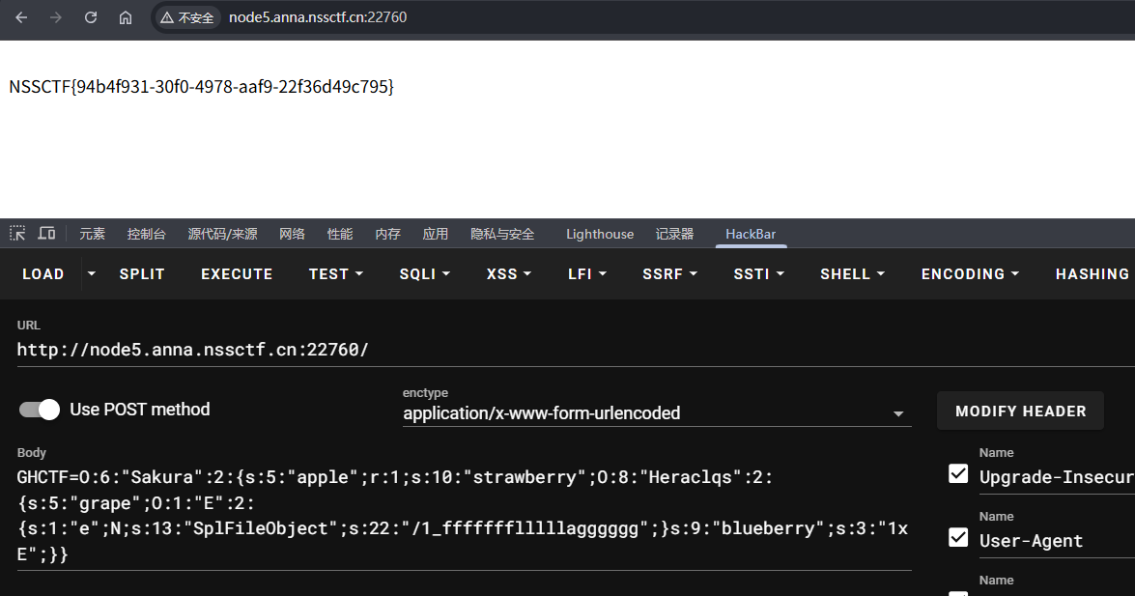Activate the DevTools inspect element picker icon
This screenshot has width=1135, height=596.
point(17,234)
